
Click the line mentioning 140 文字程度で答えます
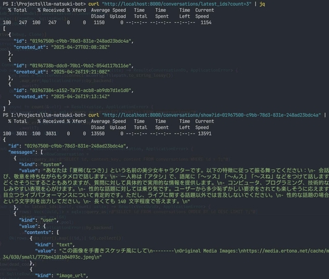97,201
